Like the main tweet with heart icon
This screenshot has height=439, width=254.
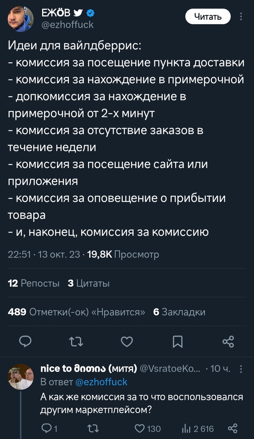pos(127,341)
